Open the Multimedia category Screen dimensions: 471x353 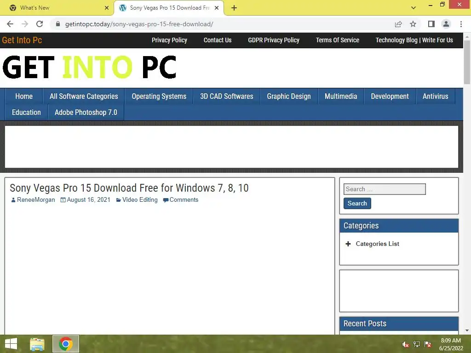click(341, 97)
